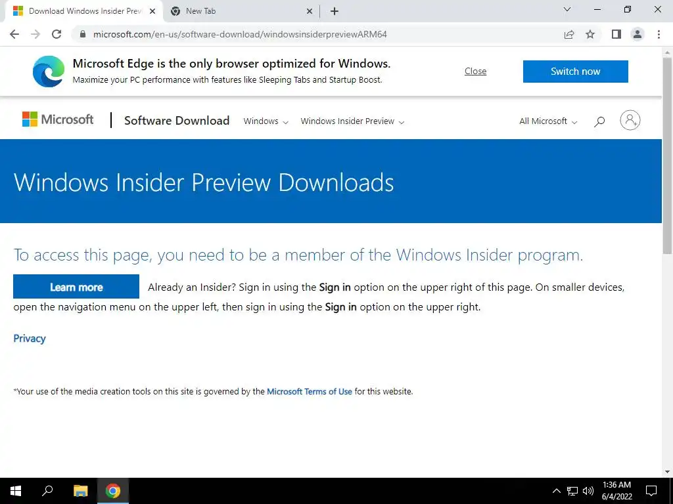Select the Download Windows Insider Preview tab
Image resolution: width=673 pixels, height=504 pixels.
83,12
